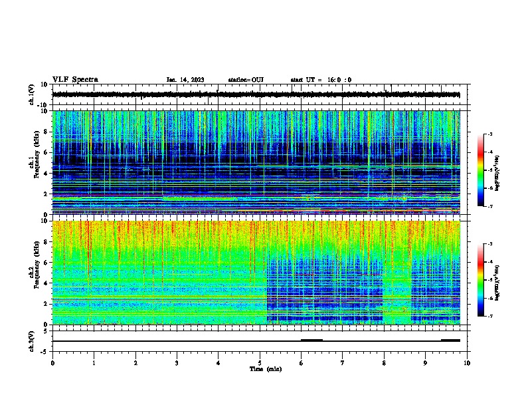
Task: Click the "4" kHz tick on ch.2 frequency axis
Action: click(x=46, y=283)
